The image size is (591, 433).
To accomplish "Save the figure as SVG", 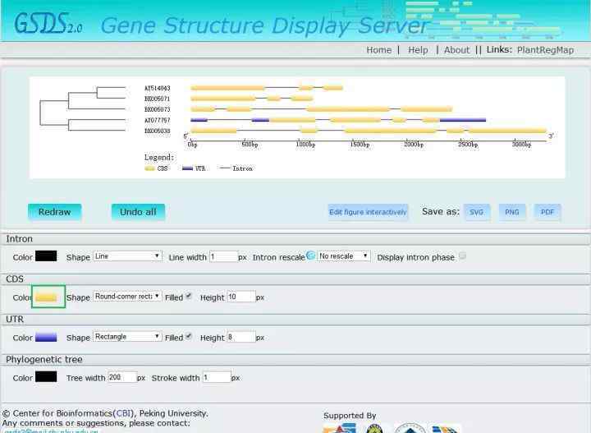I will pyautogui.click(x=476, y=212).
